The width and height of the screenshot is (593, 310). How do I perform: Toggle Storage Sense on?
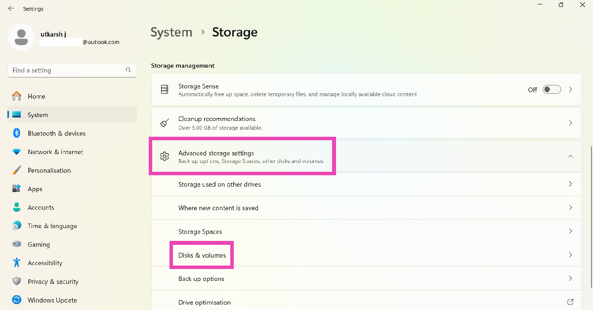point(551,89)
